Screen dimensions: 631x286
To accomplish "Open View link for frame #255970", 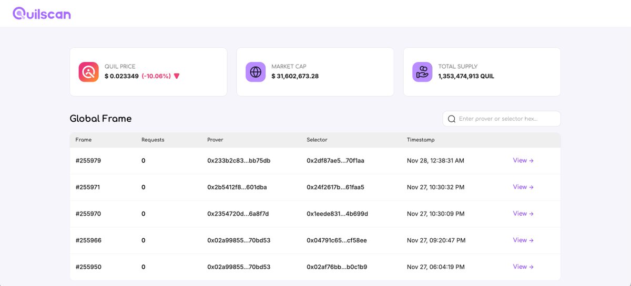I will [523, 214].
